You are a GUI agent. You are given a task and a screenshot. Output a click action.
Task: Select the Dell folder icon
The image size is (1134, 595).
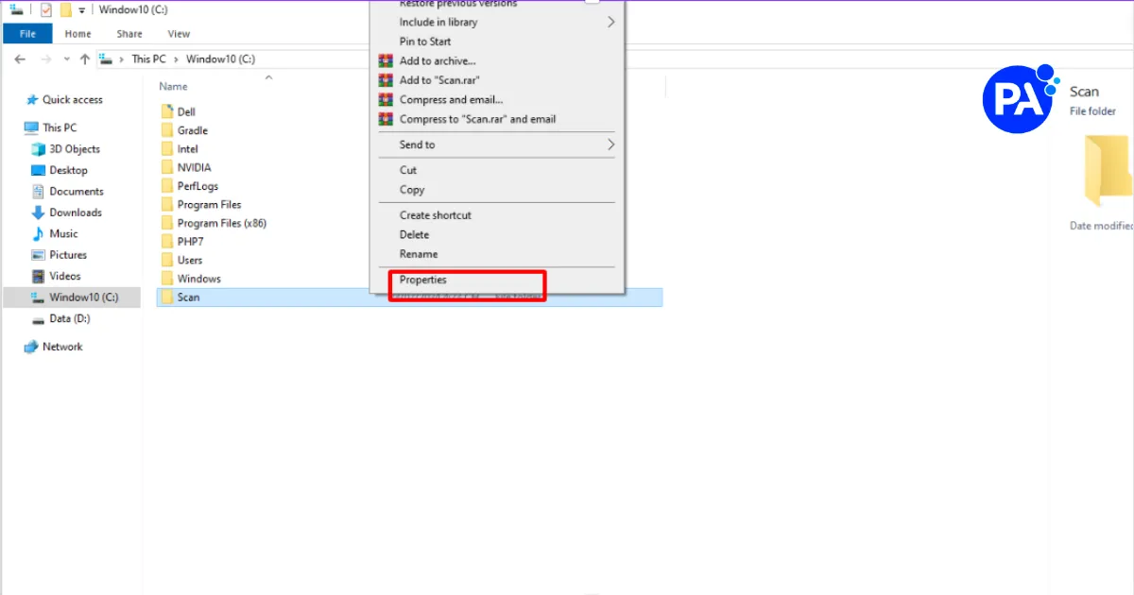point(167,111)
